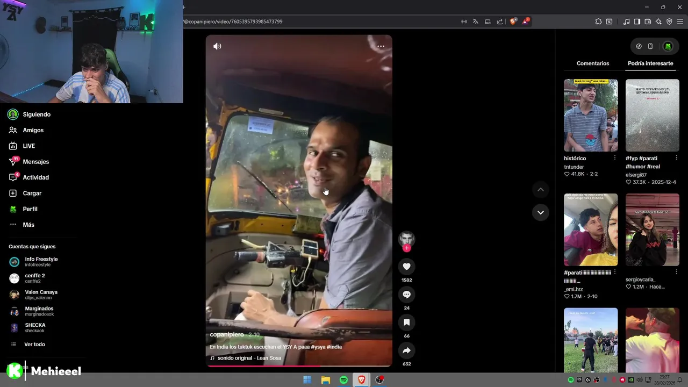
Task: Open the sergioycarla_ recommended video thumbnail
Action: click(653, 230)
